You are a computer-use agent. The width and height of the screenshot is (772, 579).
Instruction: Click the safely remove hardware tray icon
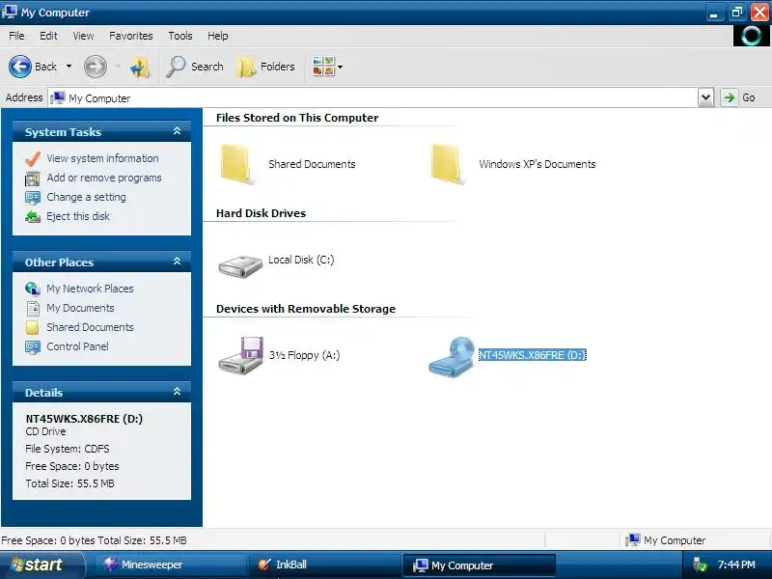pyautogui.click(x=699, y=565)
